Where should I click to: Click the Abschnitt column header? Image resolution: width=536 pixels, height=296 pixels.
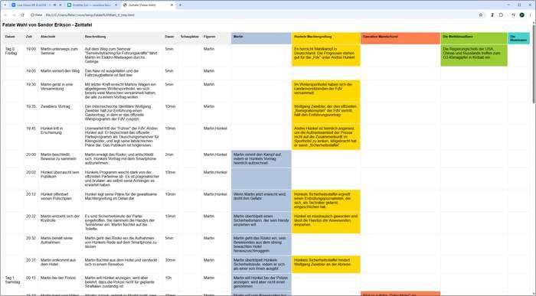click(x=60, y=38)
